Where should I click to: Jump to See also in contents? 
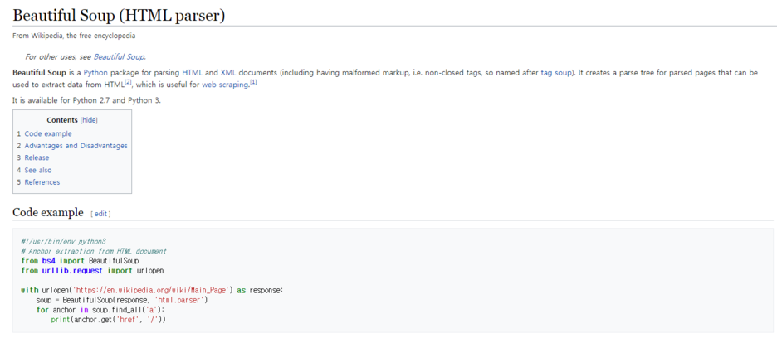(37, 170)
